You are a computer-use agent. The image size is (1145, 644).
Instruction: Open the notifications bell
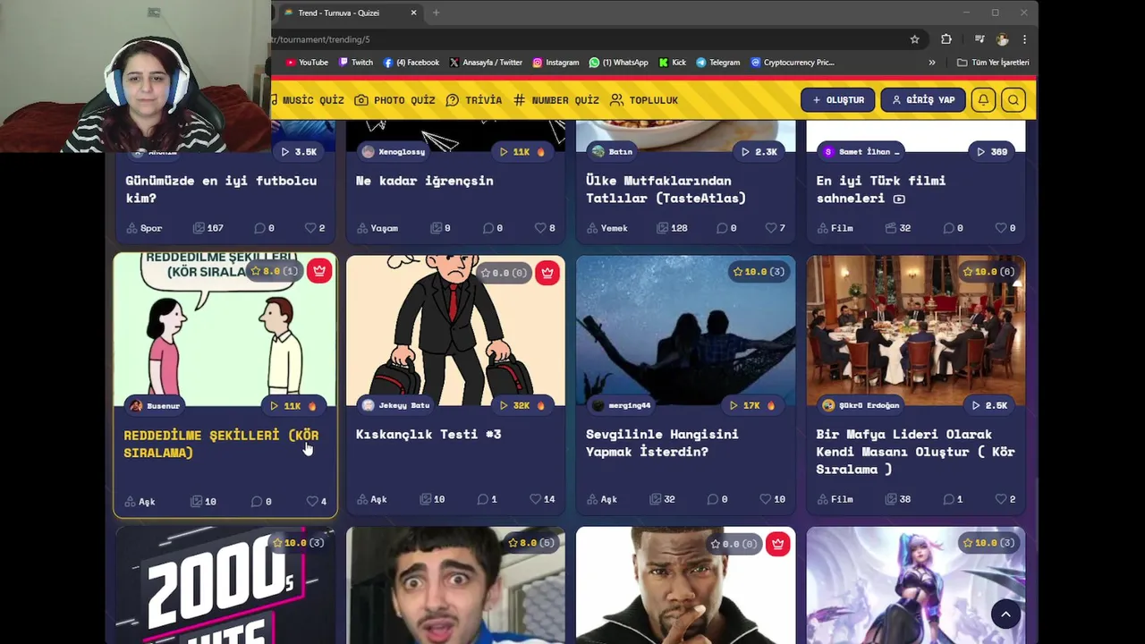pyautogui.click(x=983, y=100)
